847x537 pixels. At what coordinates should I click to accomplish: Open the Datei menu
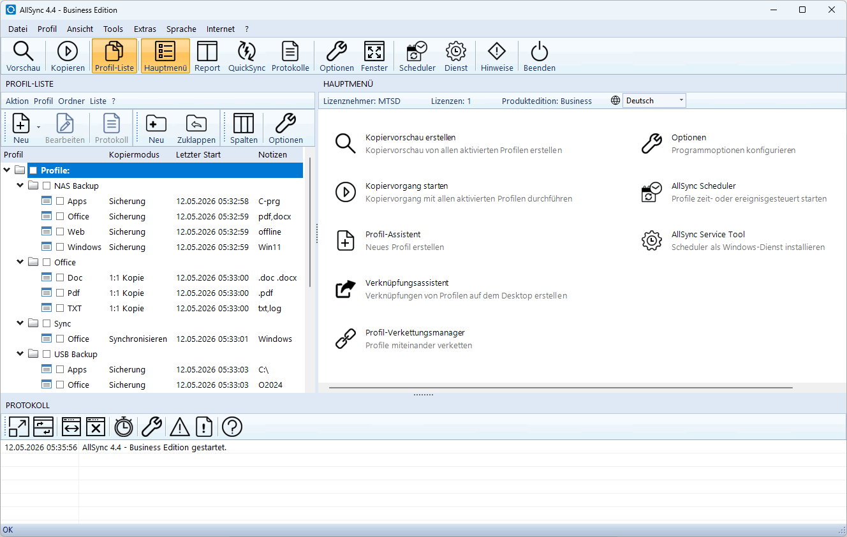point(18,29)
